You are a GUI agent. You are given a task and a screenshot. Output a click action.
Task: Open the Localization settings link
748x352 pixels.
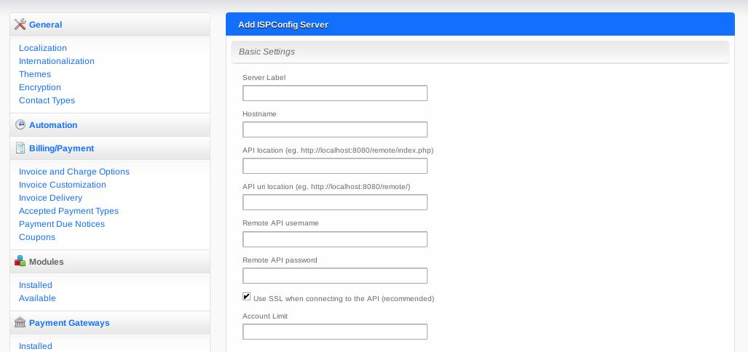[x=43, y=48]
